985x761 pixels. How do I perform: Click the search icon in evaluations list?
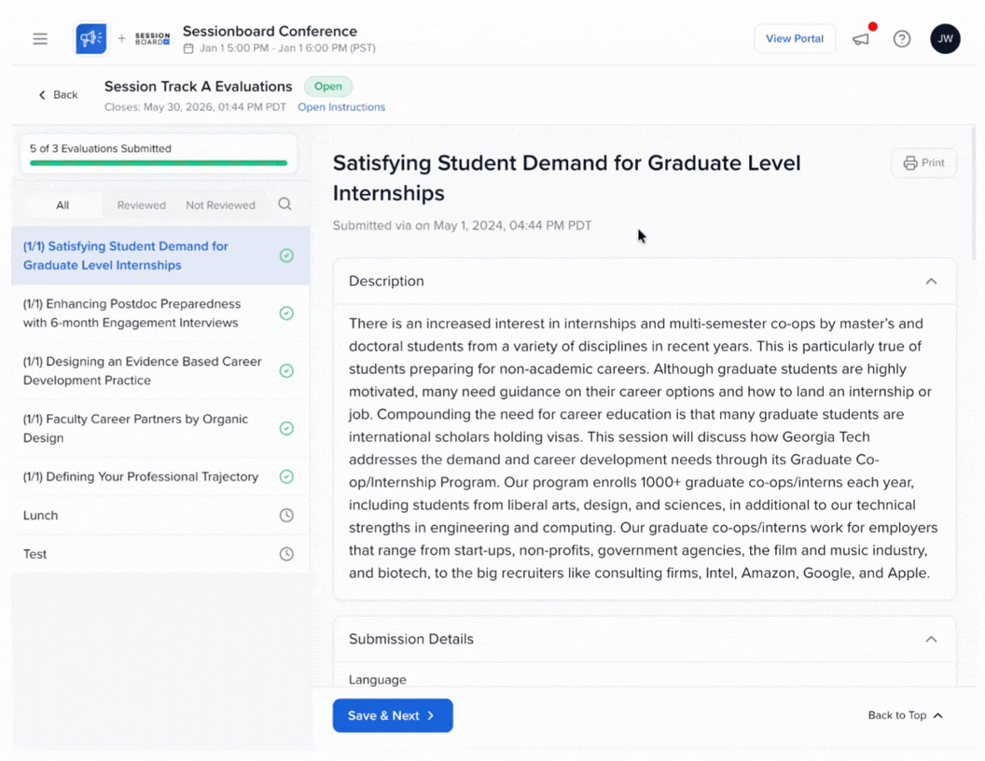pyautogui.click(x=284, y=204)
